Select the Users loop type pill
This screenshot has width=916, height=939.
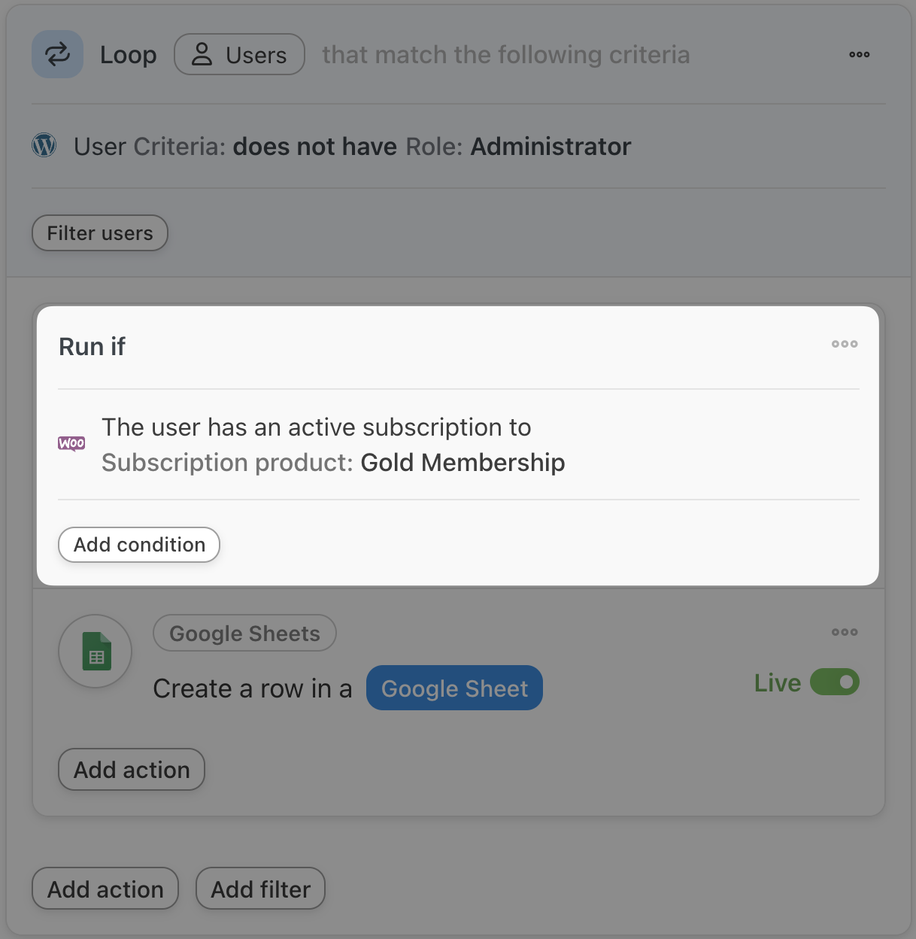coord(239,54)
